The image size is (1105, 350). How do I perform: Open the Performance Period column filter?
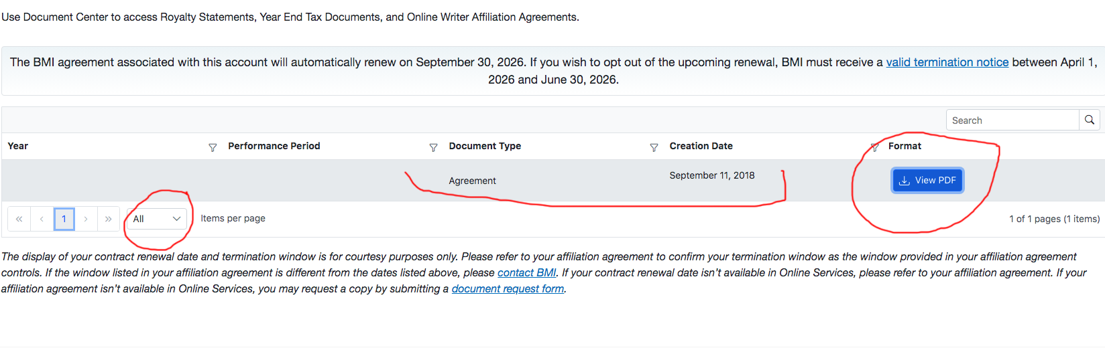tap(433, 147)
